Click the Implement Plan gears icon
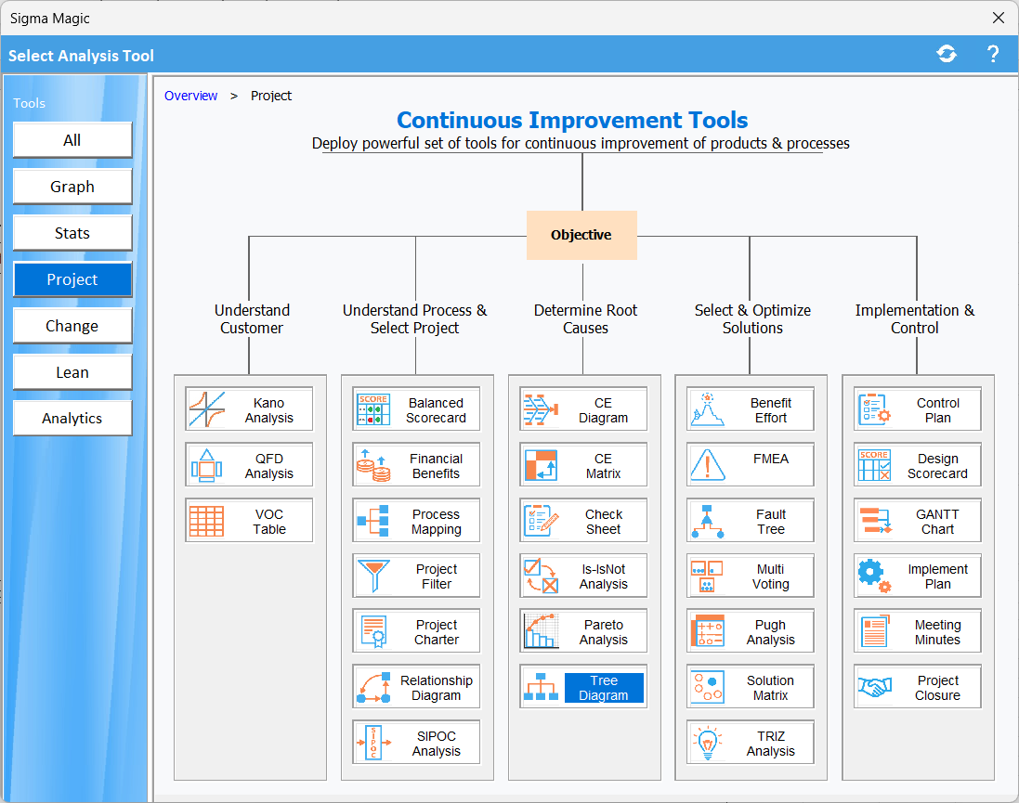Viewport: 1019px width, 803px height. [875, 576]
